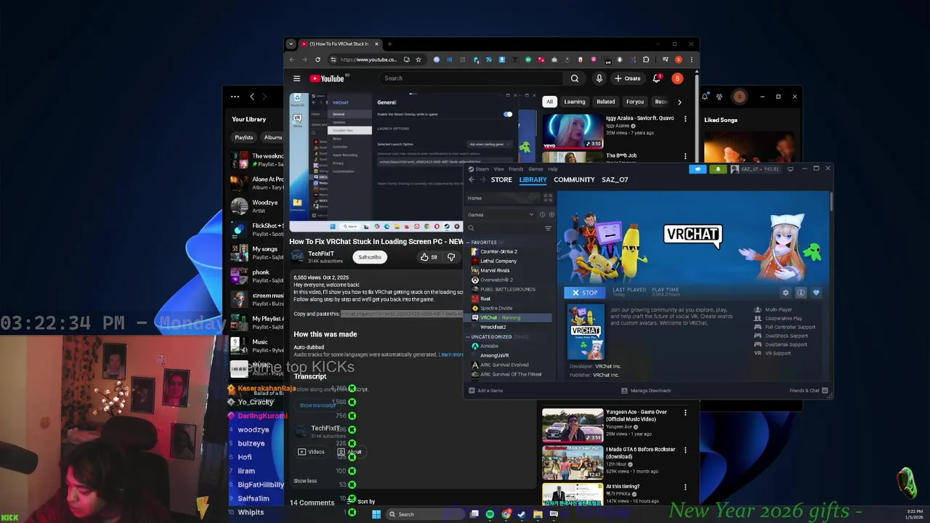Show more YouTube chips with next arrow
Viewport: 930px width, 523px height.
[x=679, y=102]
